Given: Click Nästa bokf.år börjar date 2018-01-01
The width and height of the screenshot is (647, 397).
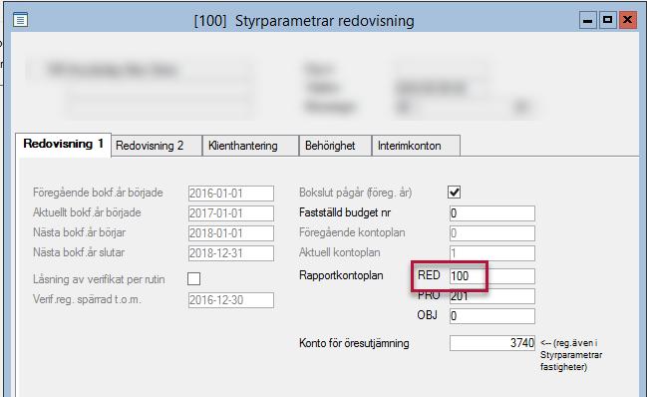Looking at the screenshot, I should (231, 233).
